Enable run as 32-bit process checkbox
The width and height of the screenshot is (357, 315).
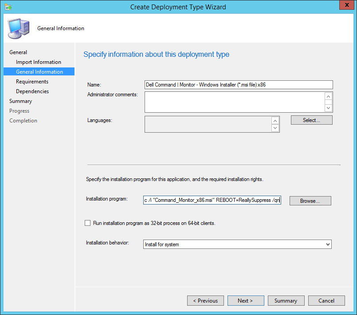[87, 223]
